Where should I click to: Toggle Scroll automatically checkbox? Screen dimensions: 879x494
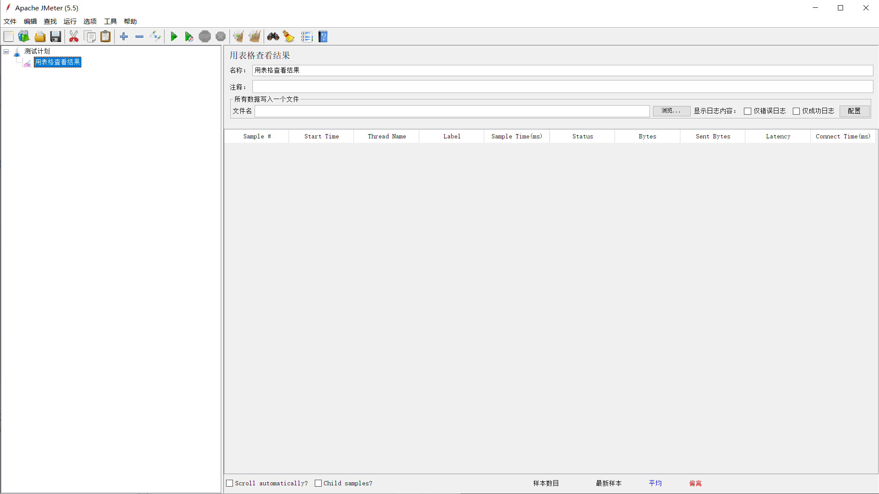(x=230, y=483)
